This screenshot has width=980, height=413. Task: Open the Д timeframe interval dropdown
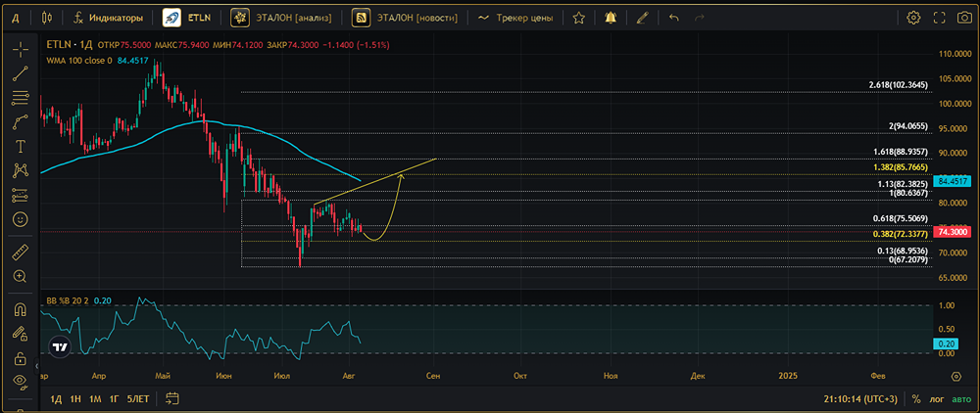[x=15, y=18]
